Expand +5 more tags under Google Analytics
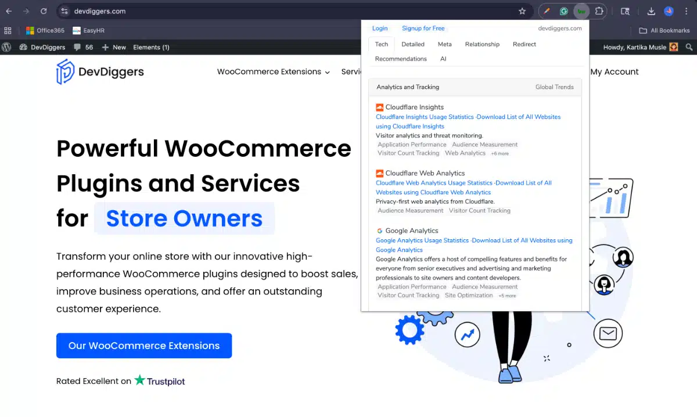Screen dimensions: 697x417 tap(507, 296)
